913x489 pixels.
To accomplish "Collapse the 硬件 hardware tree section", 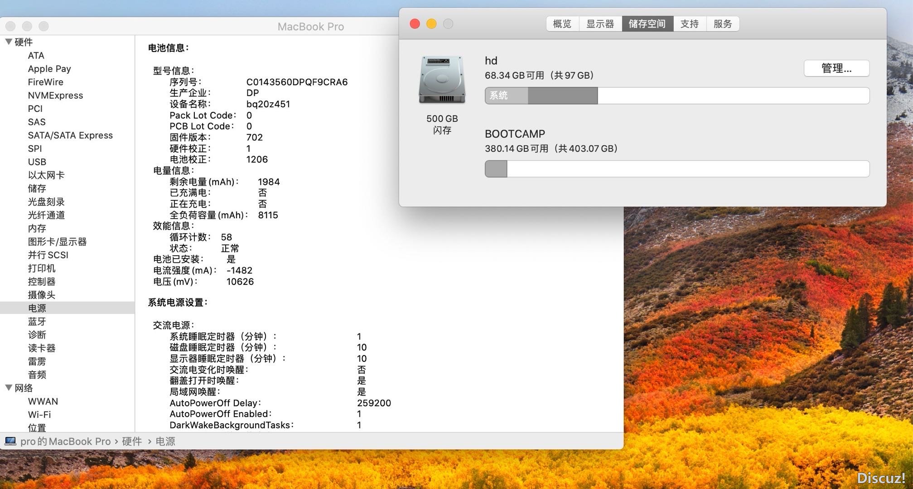I will [9, 42].
